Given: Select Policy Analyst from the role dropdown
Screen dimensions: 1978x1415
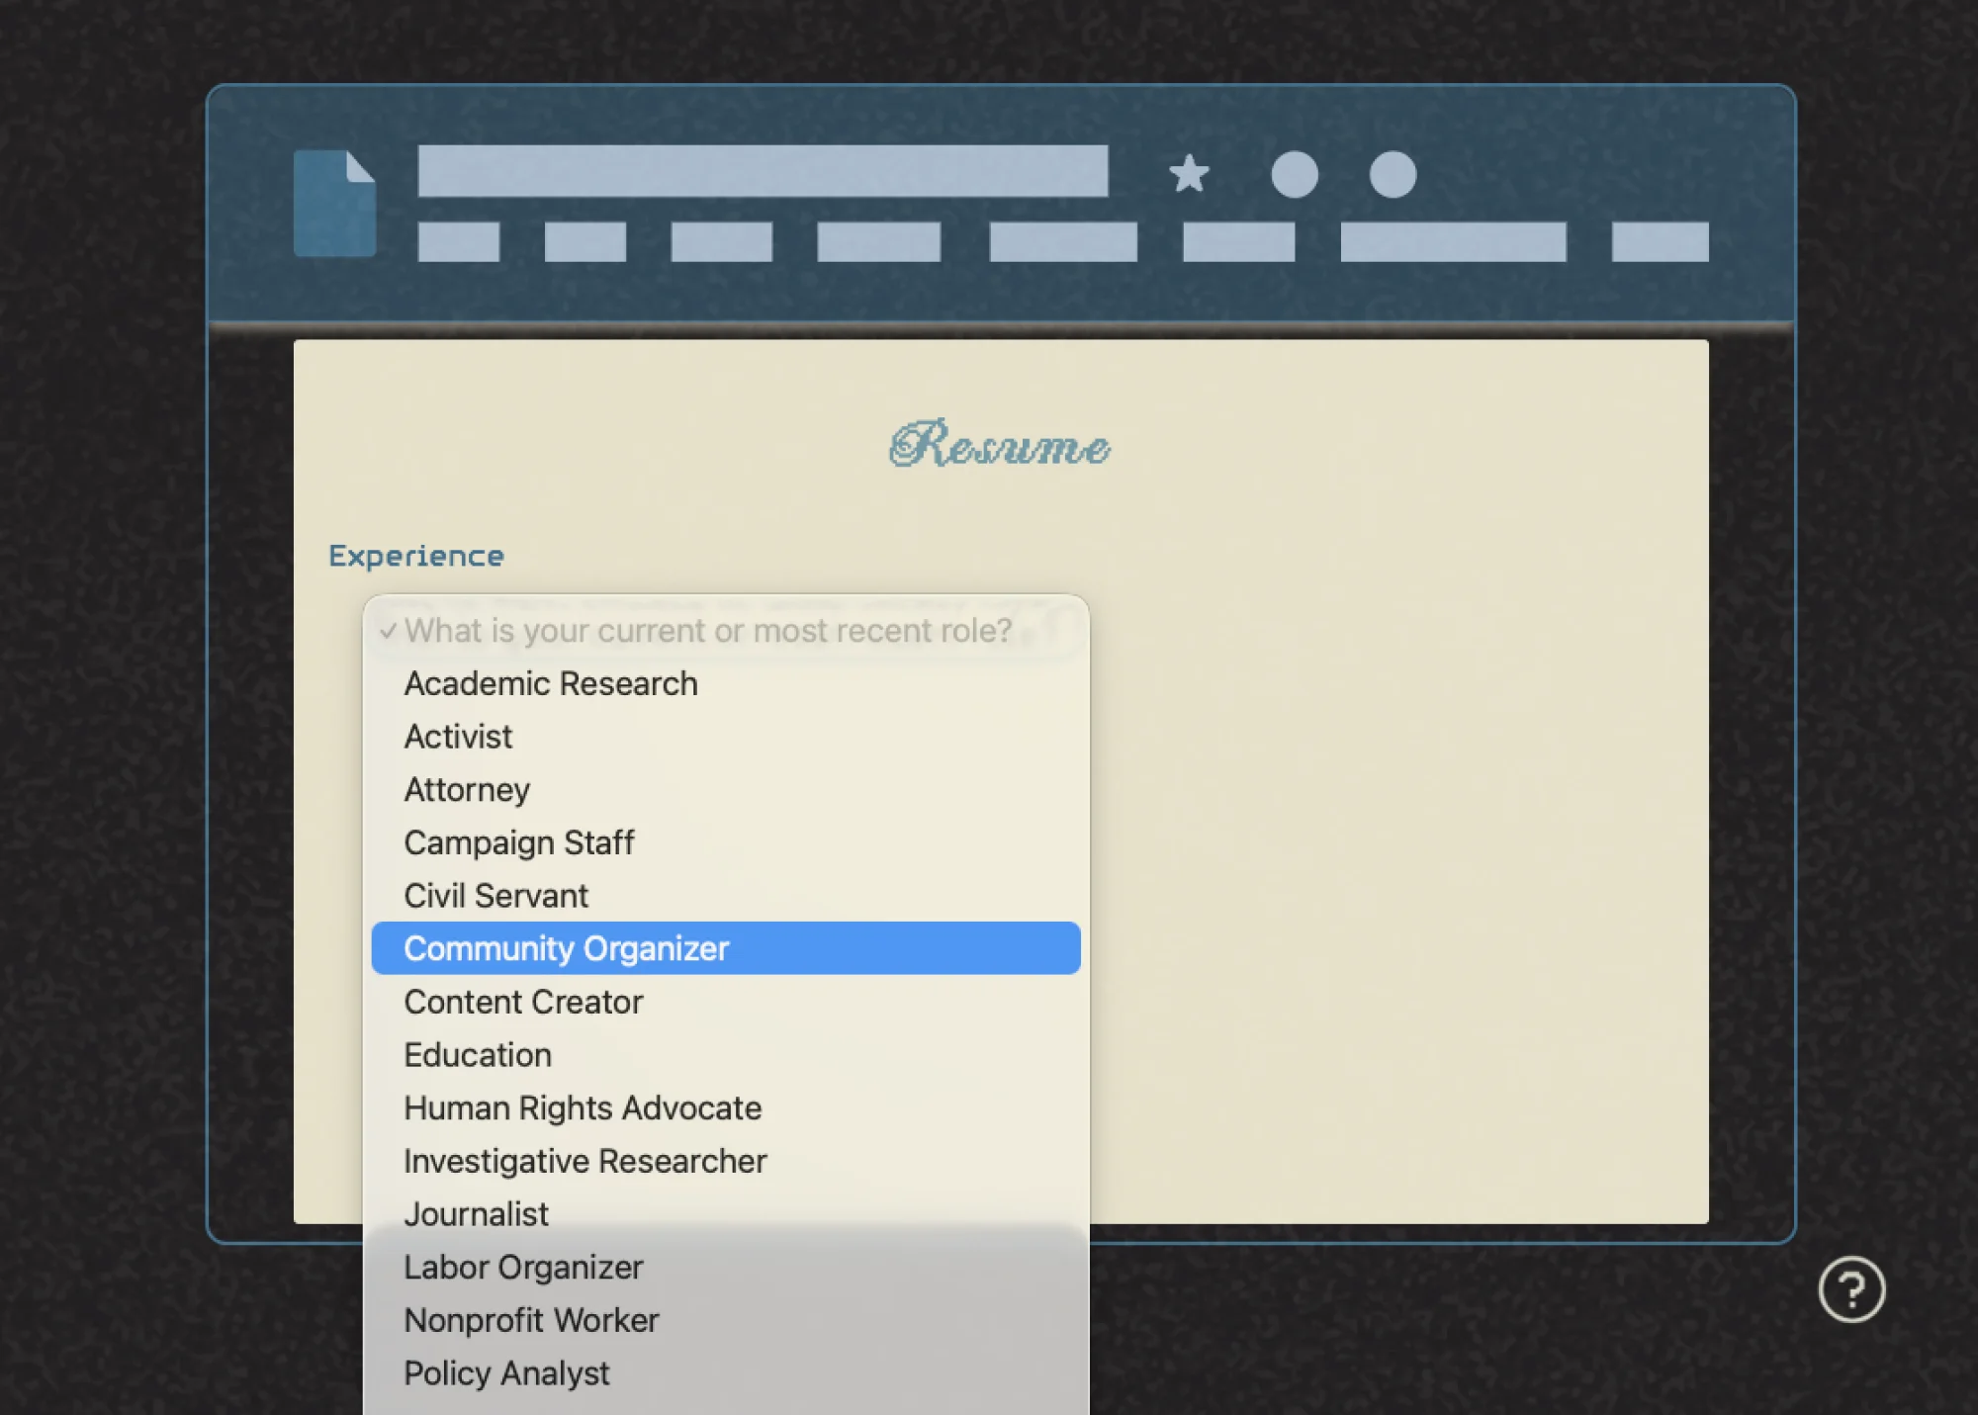Looking at the screenshot, I should [505, 1372].
